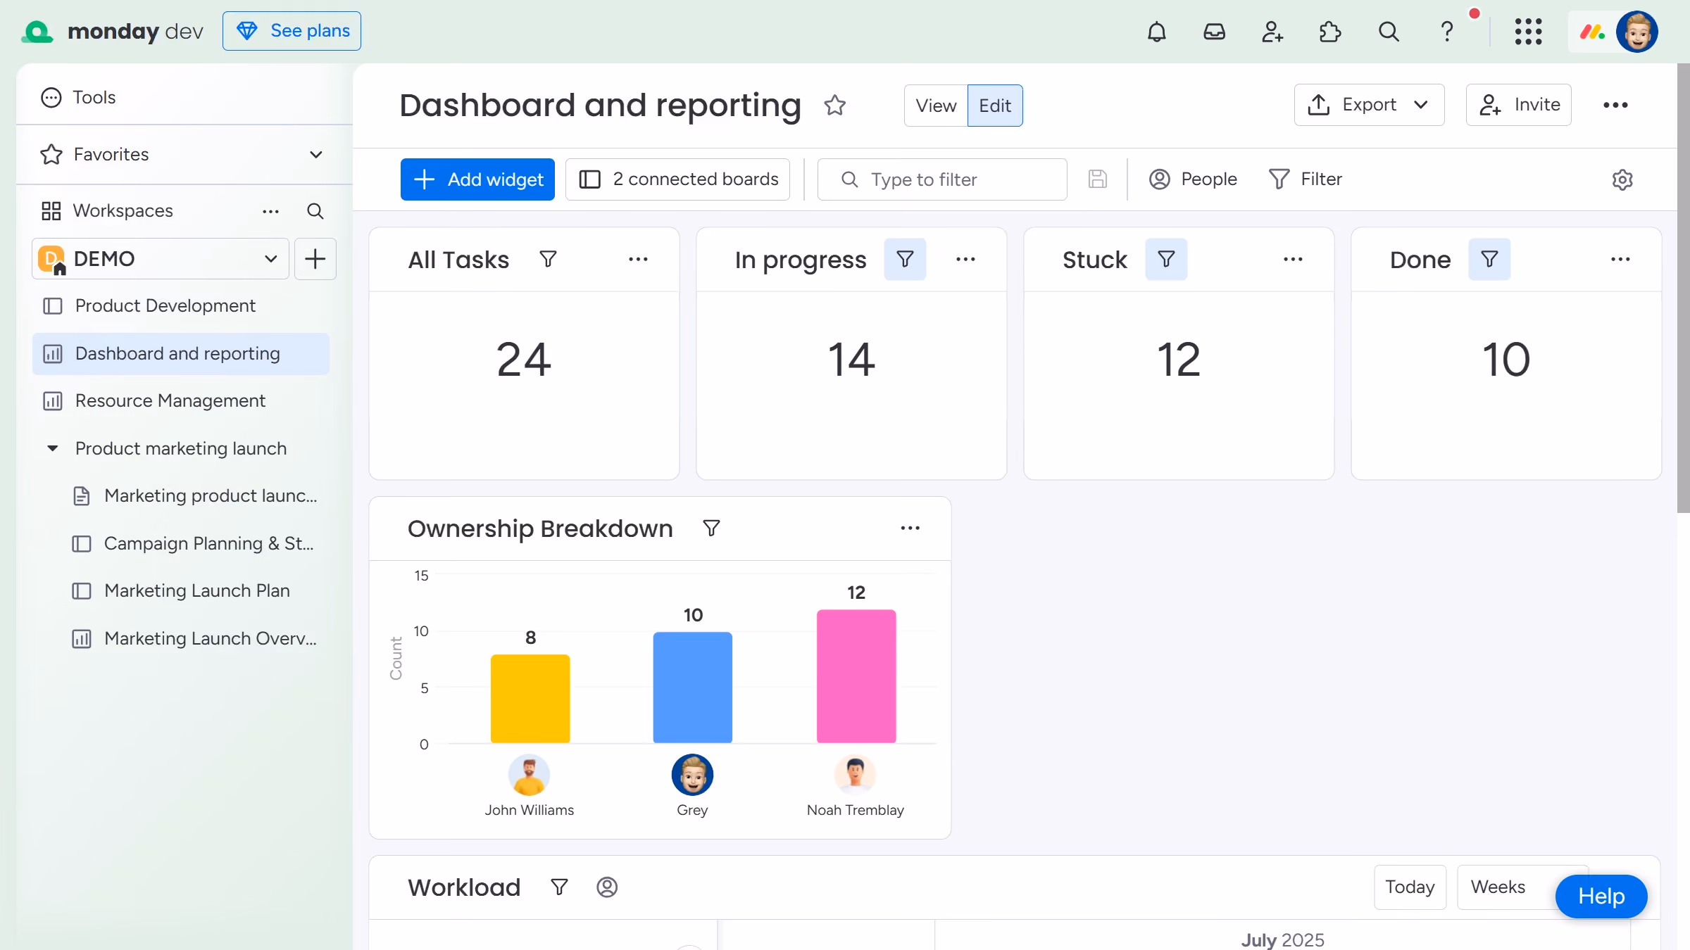Screen dimensions: 1690x950
Task: Click the invite members icon in top bar
Action: [x=1272, y=32]
